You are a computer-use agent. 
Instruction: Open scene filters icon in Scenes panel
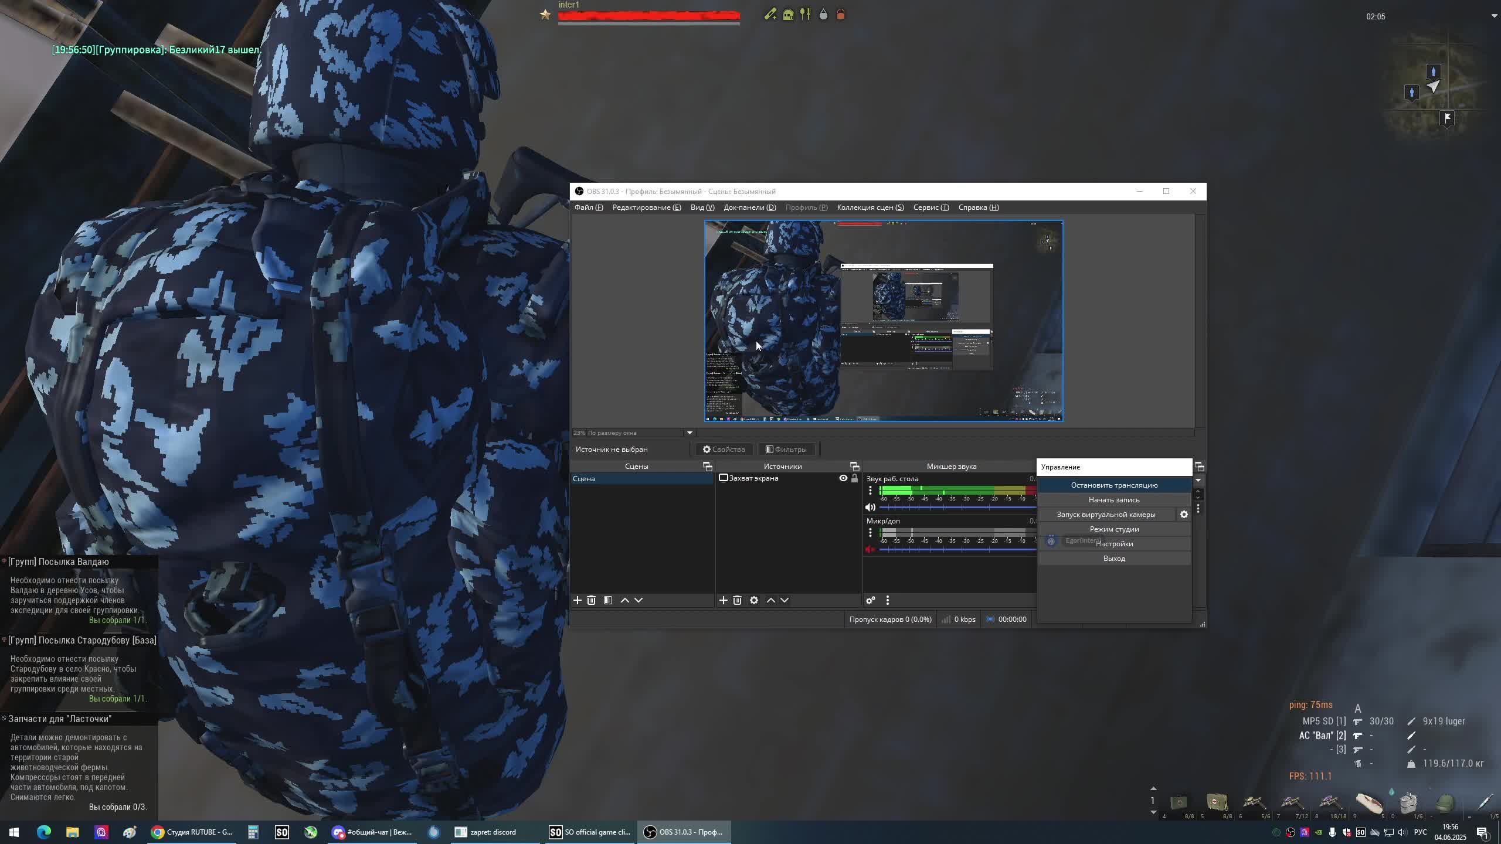(608, 600)
